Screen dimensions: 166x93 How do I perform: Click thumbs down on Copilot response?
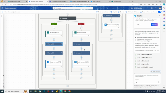click(x=158, y=51)
